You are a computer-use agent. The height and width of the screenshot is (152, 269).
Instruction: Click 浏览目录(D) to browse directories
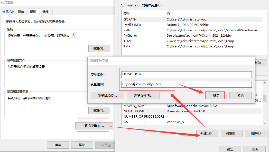(x=107, y=95)
